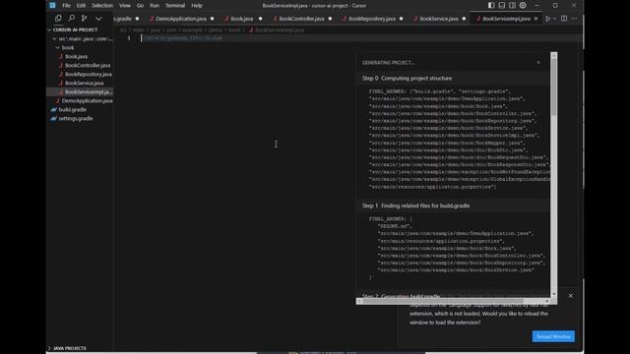Switch to the Book.java tab
This screenshot has height=354, width=630.
point(242,19)
